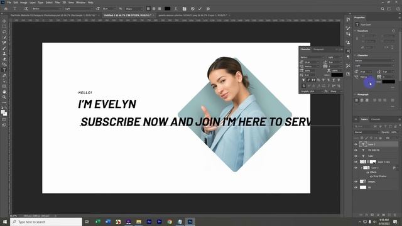Switch to the Paragraph tab in floating Character panel

(x=318, y=49)
